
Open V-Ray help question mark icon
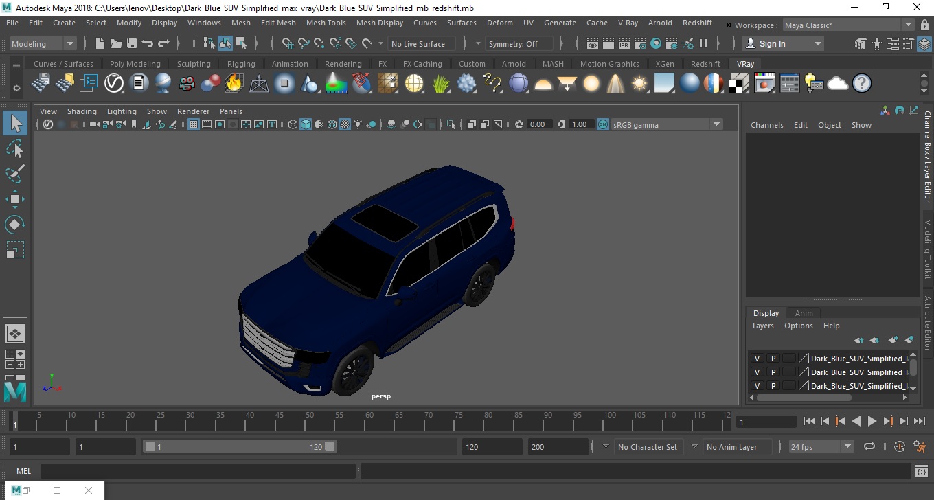pos(861,84)
